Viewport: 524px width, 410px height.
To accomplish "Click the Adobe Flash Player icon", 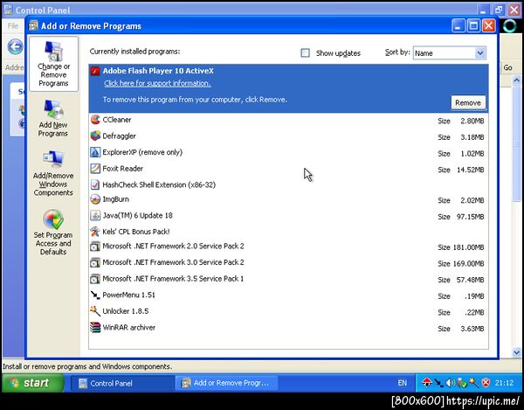I will point(95,71).
